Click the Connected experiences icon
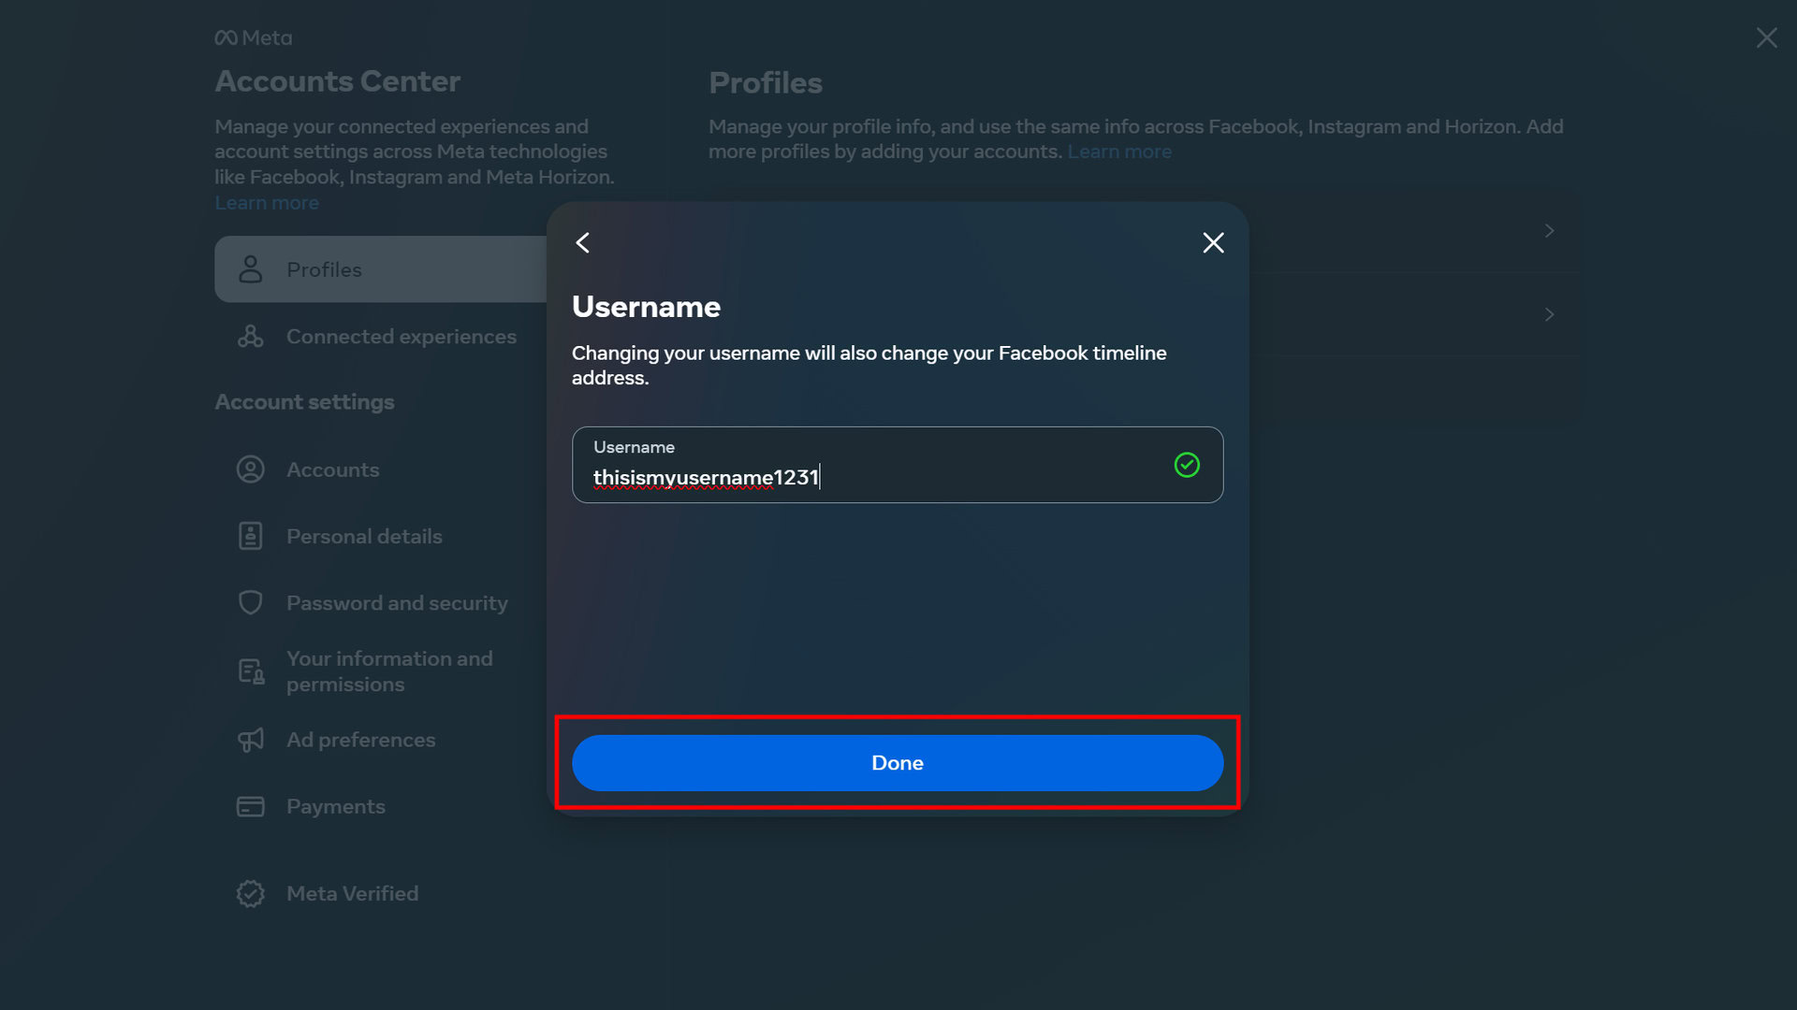The height and width of the screenshot is (1010, 1797). 250,337
